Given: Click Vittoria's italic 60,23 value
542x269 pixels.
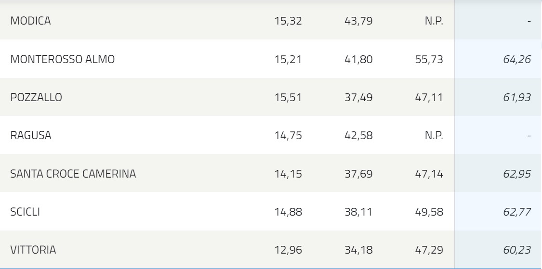Looking at the screenshot, I should [517, 250].
